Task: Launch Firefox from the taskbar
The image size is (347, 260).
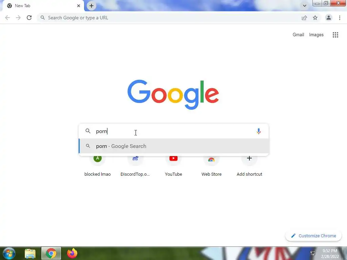Action: click(x=72, y=253)
